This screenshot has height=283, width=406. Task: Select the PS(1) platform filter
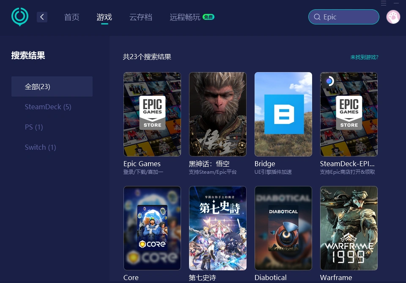tap(34, 127)
